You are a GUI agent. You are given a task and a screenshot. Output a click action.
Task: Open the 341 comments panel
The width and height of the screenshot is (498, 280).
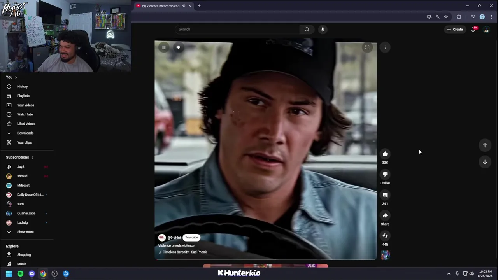[x=385, y=195]
